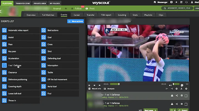The image size is (199, 111).
Task: Skip to next clip in player
Action: [x=99, y=85]
